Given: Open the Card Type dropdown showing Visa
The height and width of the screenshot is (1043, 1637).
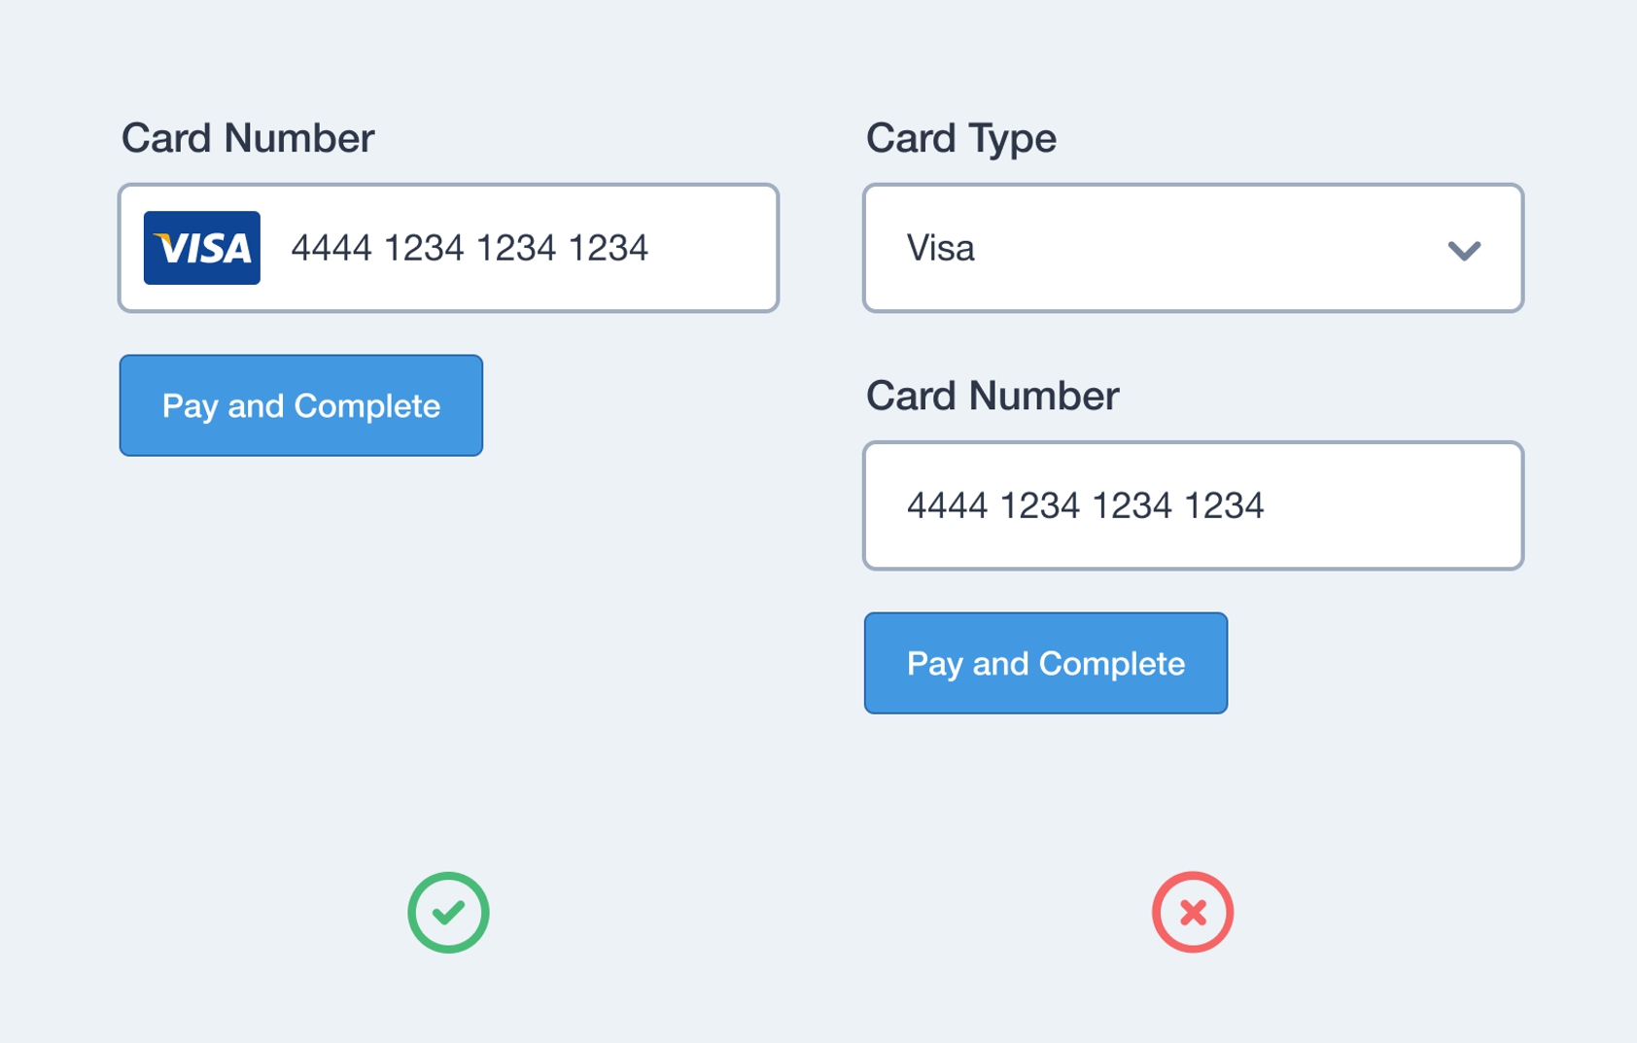Looking at the screenshot, I should pyautogui.click(x=1193, y=248).
